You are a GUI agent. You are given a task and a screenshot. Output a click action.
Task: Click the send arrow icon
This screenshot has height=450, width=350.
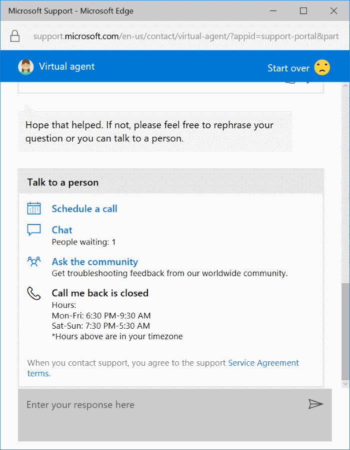[x=315, y=404]
